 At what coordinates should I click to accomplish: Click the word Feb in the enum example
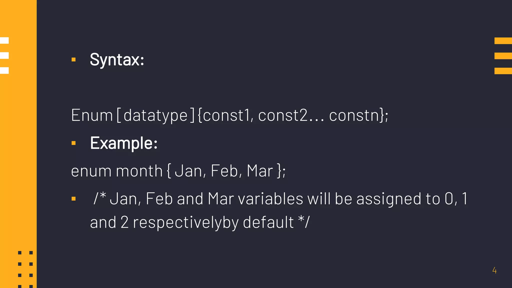[224, 171]
